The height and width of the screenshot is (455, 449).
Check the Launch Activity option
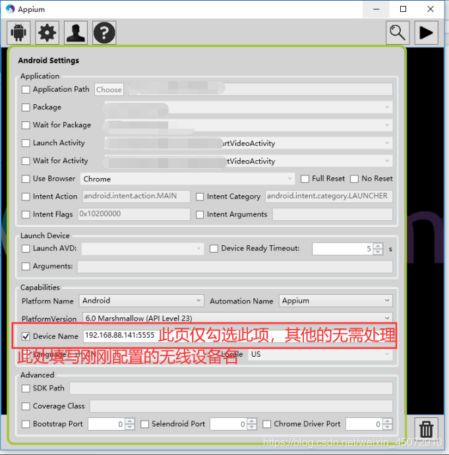[x=26, y=143]
